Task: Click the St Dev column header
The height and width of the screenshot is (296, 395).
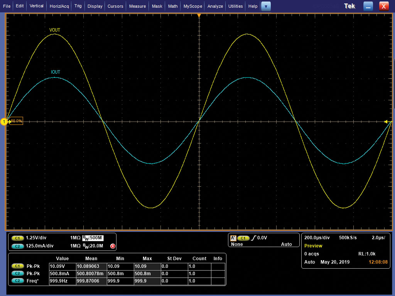Action: (174, 259)
